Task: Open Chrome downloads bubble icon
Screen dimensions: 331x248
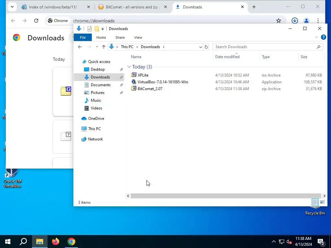Action: (295, 21)
